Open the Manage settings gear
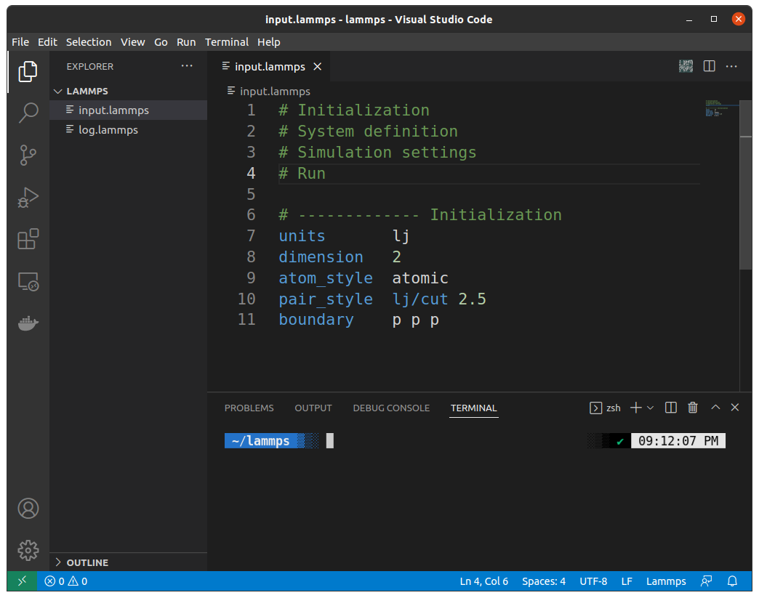Viewport: 759px width, 598px height. click(x=28, y=551)
